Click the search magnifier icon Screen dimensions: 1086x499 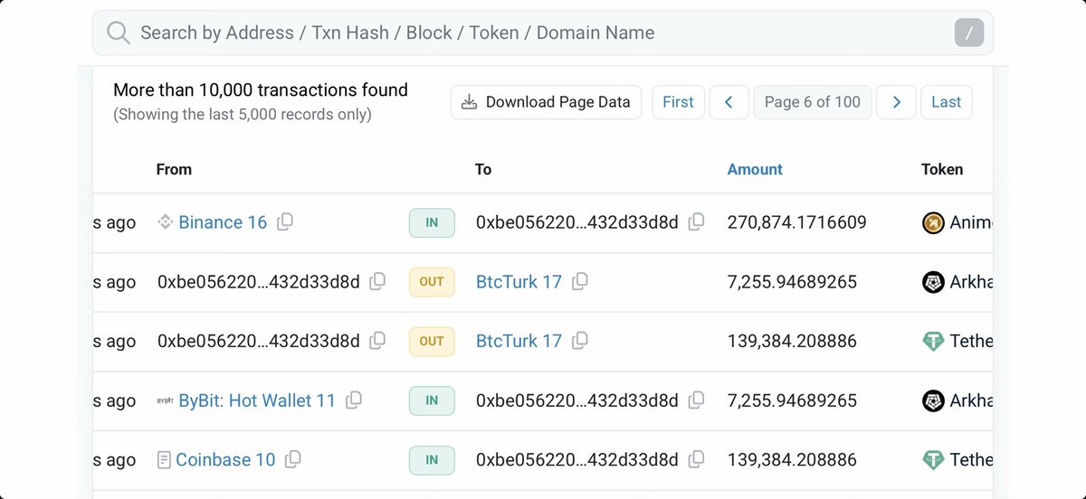coord(119,33)
